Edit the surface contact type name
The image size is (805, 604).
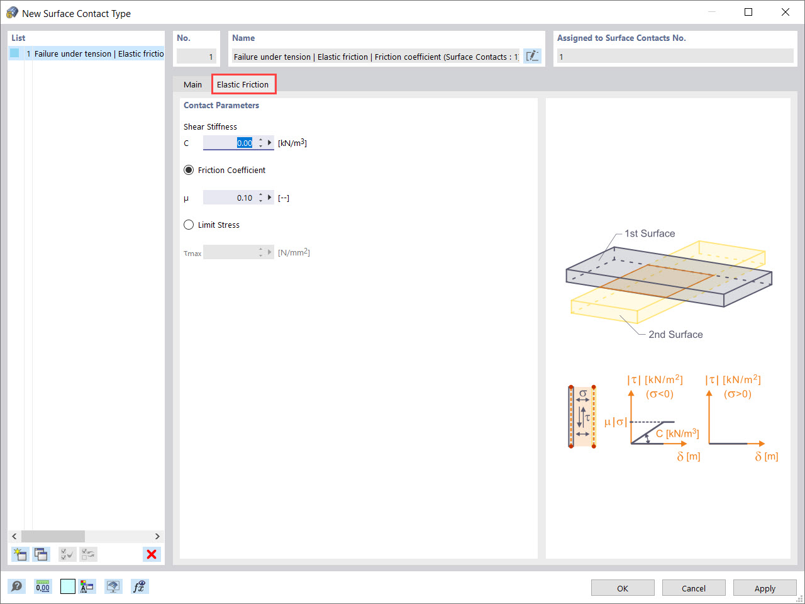[x=532, y=55]
